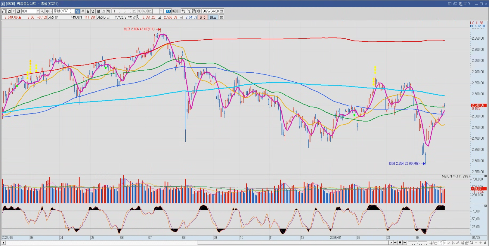The width and height of the screenshot is (489, 246).
Task: Select the 틱 (tick) period toggle
Action: (x=109, y=11)
